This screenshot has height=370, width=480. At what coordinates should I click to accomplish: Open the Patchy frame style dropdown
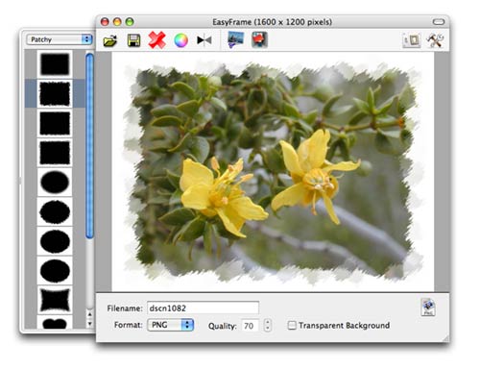tap(60, 39)
